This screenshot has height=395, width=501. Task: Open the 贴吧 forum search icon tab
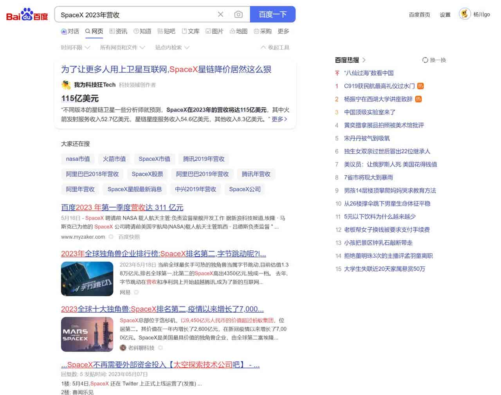[166, 31]
